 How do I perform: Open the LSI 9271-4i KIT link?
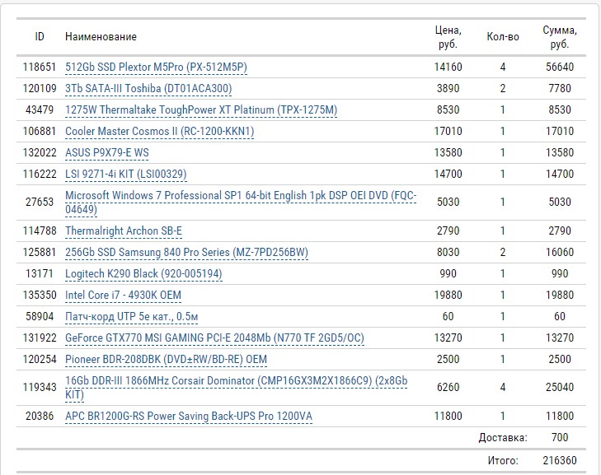click(x=125, y=175)
